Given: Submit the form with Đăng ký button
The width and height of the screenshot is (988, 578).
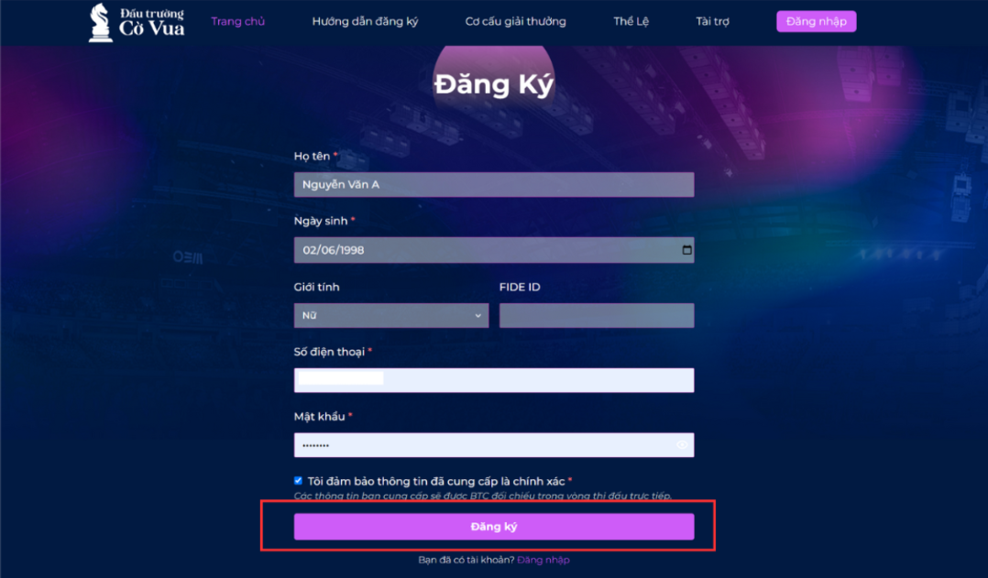Looking at the screenshot, I should [x=494, y=527].
